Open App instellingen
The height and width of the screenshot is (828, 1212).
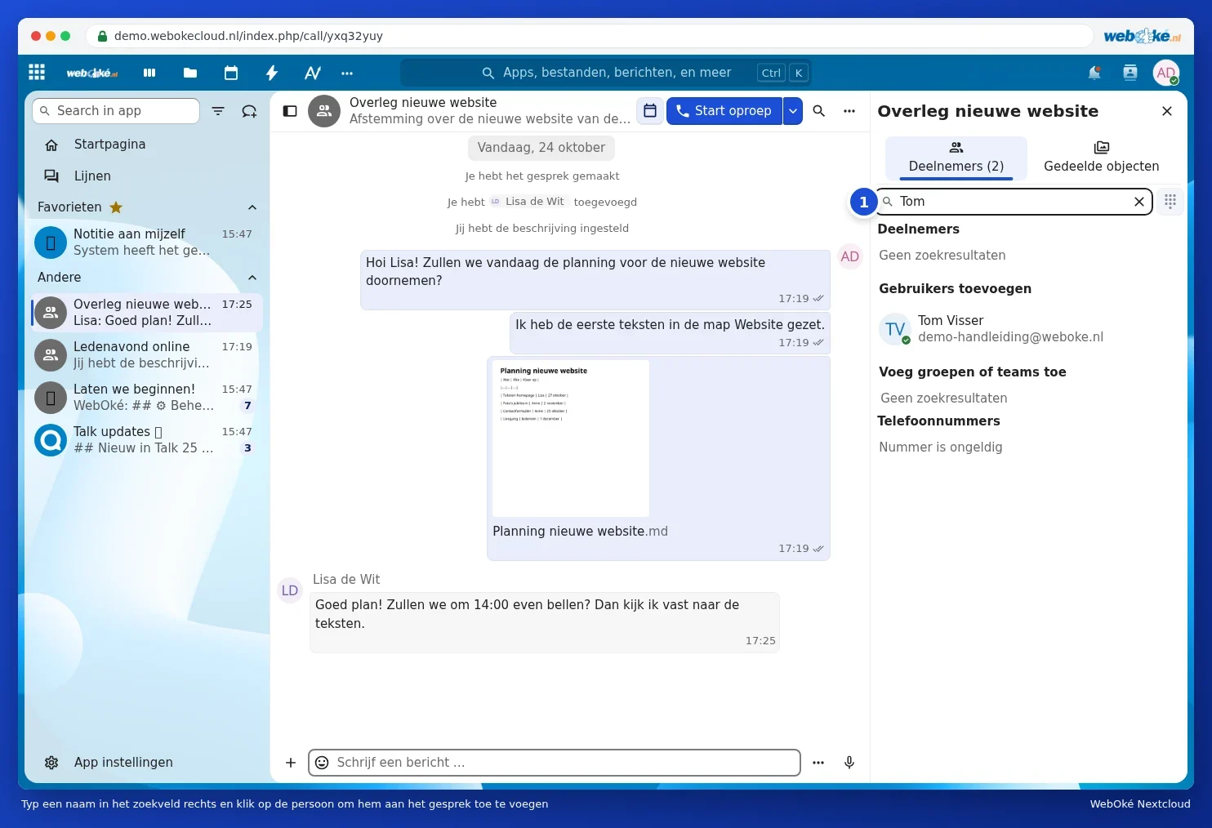[x=147, y=763]
